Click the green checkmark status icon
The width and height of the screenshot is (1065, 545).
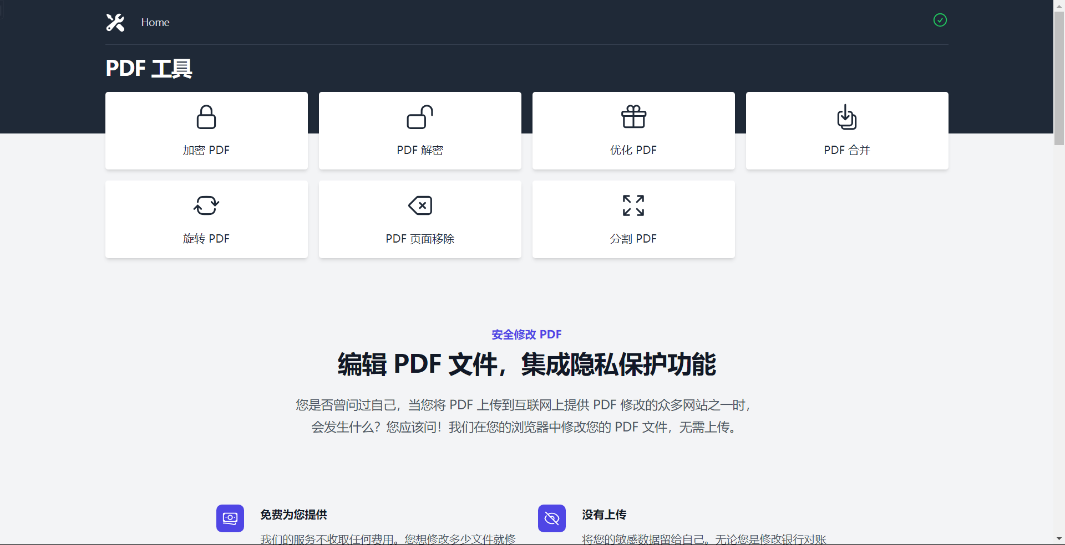(x=940, y=20)
